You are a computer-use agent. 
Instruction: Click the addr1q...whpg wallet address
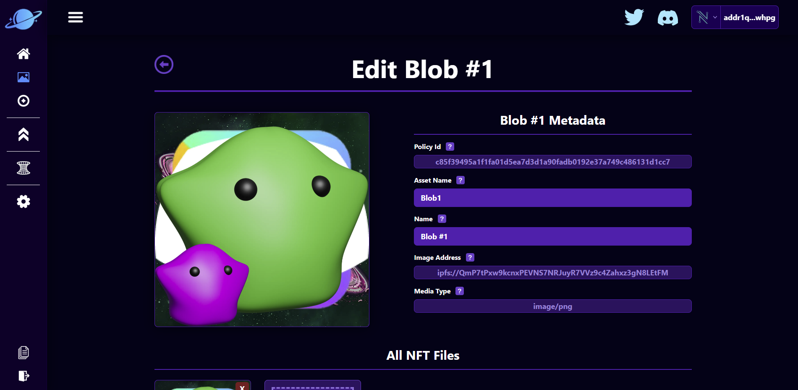point(749,17)
